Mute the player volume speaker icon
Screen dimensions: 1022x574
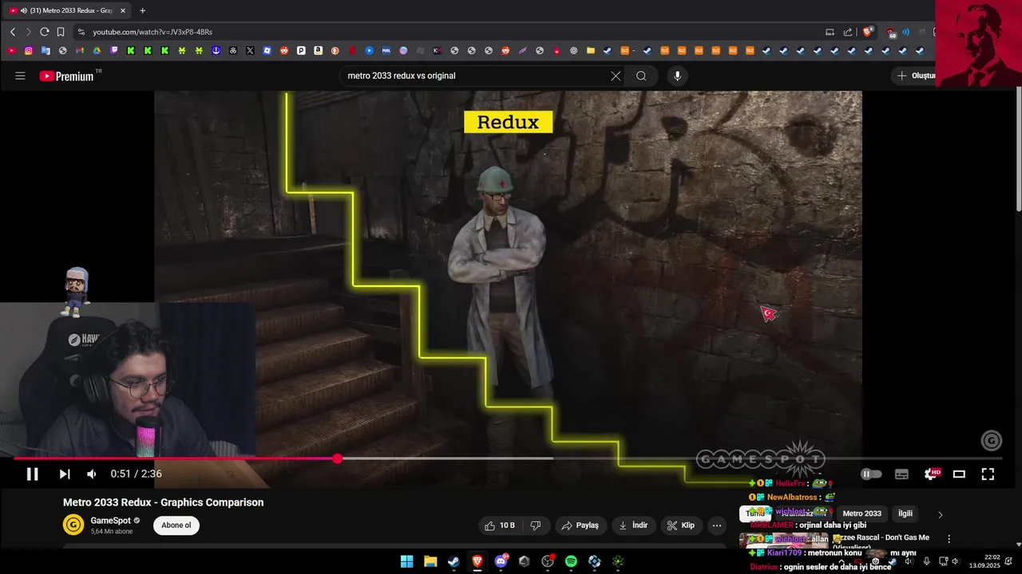coord(92,474)
